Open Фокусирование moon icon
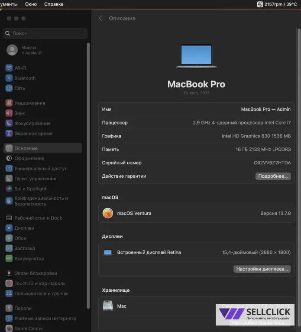301x332 pixels. [x=9, y=123]
